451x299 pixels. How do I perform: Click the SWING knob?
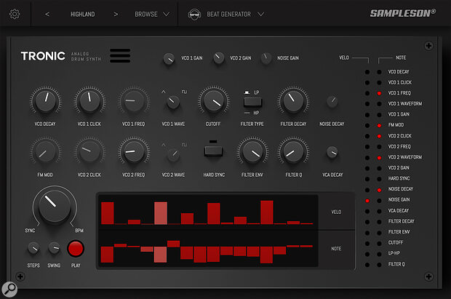tap(54, 248)
